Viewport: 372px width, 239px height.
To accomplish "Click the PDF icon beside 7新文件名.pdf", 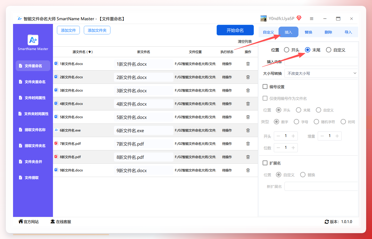I will (56, 143).
